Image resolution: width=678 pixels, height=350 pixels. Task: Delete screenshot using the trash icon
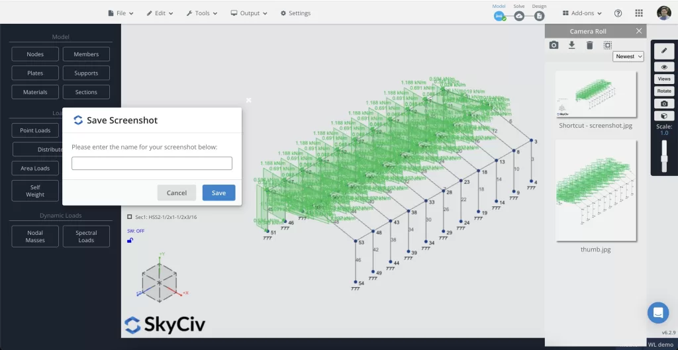pos(589,45)
